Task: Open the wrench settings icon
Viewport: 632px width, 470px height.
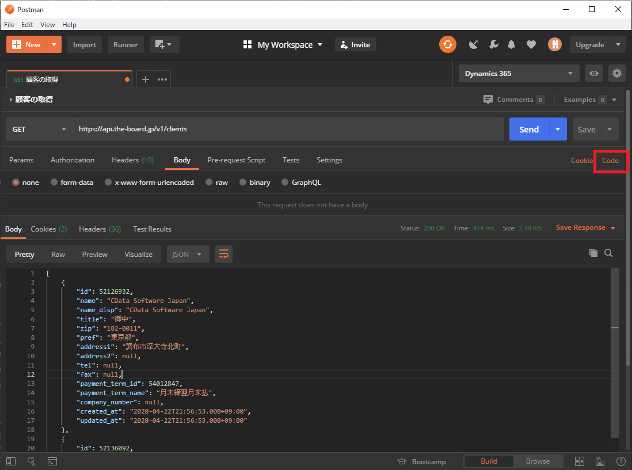Action: click(x=493, y=44)
